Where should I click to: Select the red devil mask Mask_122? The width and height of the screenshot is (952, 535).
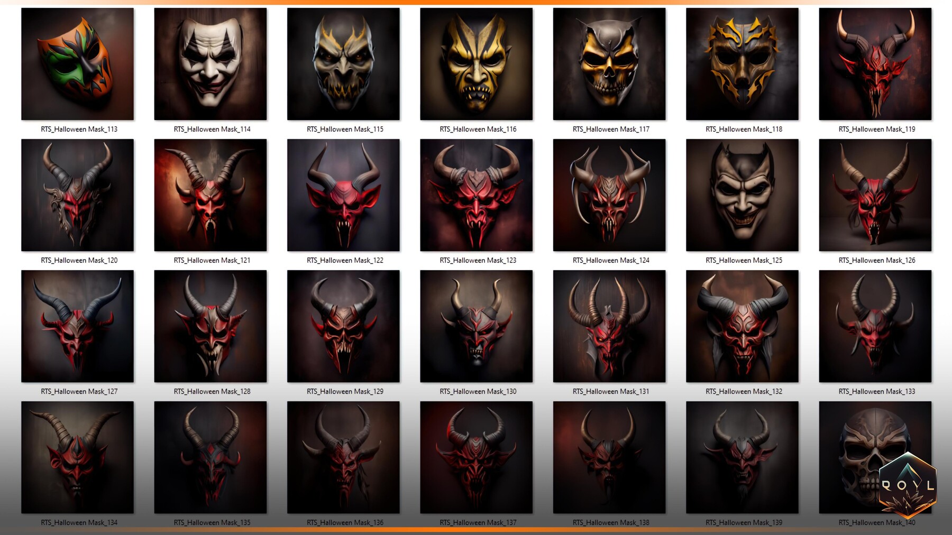343,196
